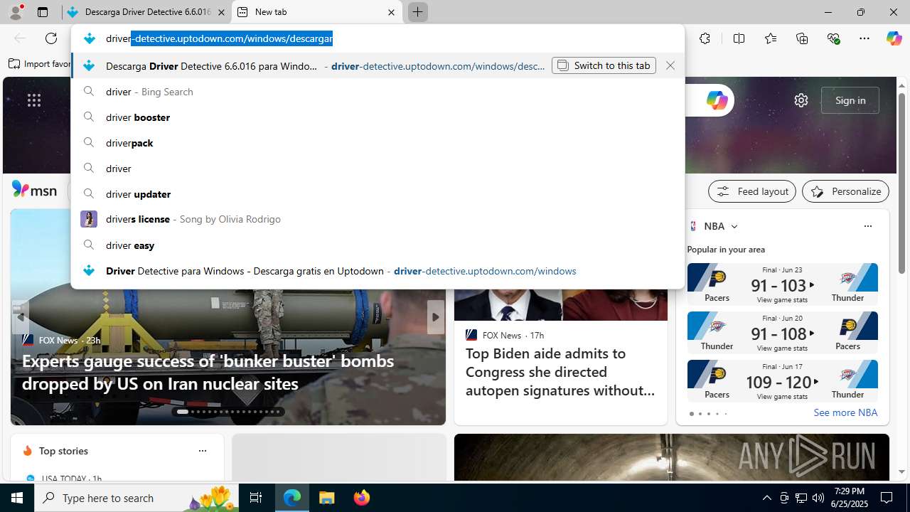
Task: Click the msn logo
Action: (34, 189)
